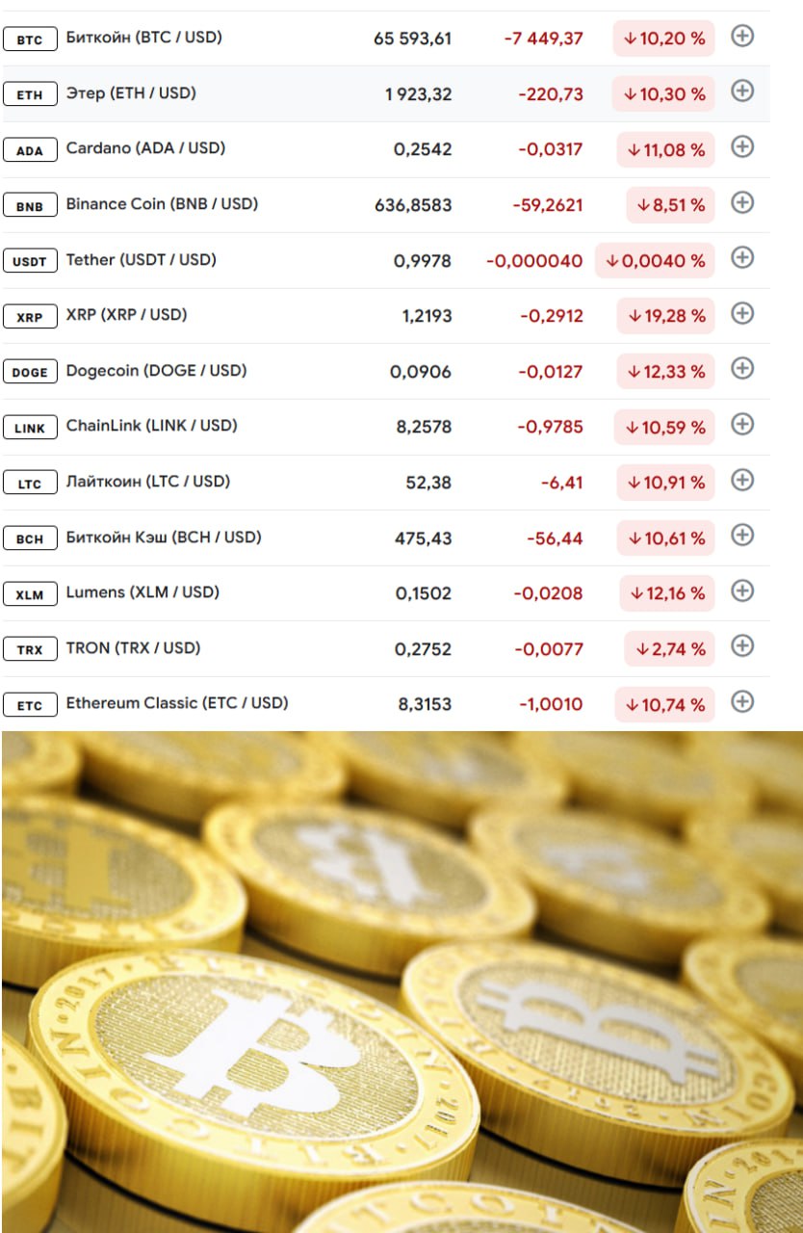The height and width of the screenshot is (1233, 803).
Task: Click plus icon on Лайткоин row
Action: pos(741,481)
